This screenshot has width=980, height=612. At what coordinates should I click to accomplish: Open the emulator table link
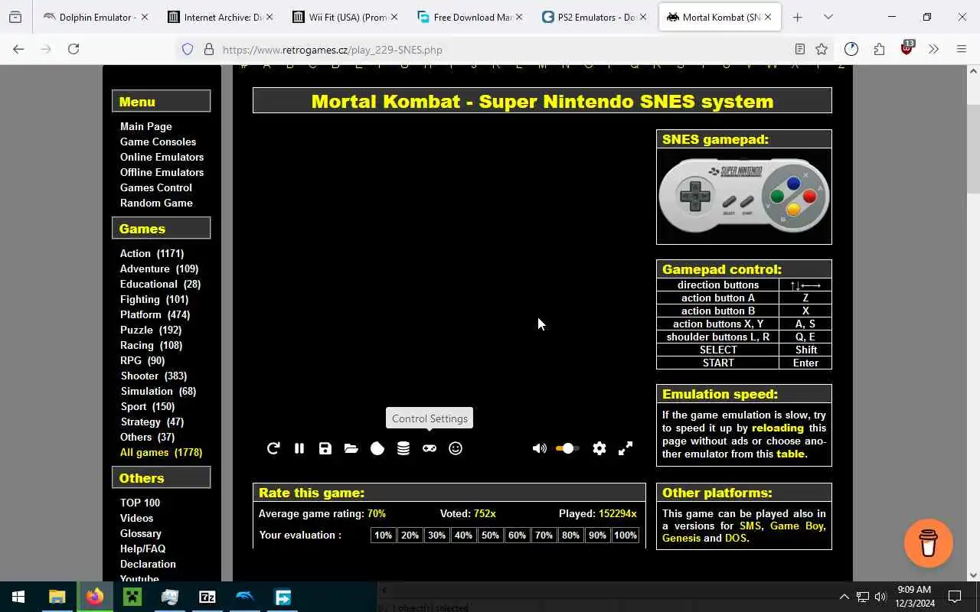790,454
